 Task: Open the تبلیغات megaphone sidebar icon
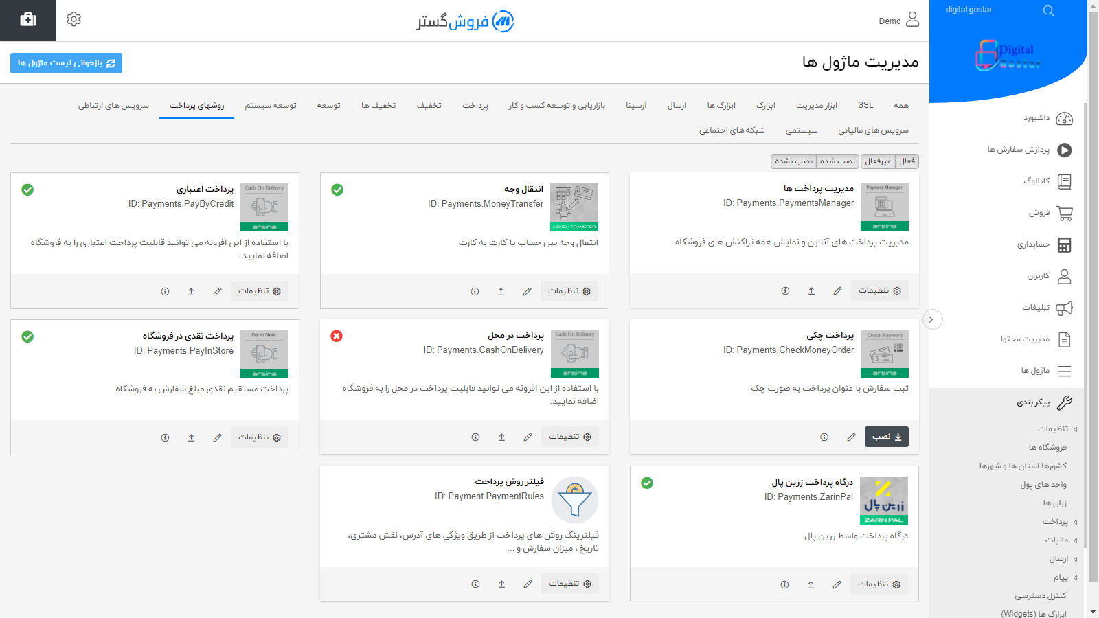(1065, 308)
